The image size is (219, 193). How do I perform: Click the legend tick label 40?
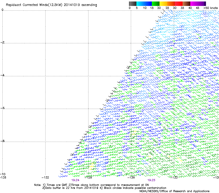[x=190, y=8]
